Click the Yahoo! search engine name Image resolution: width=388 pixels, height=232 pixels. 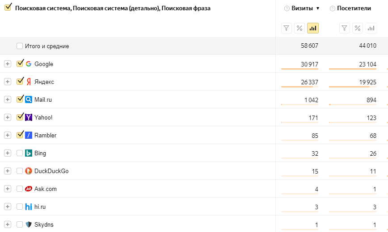pyautogui.click(x=43, y=117)
